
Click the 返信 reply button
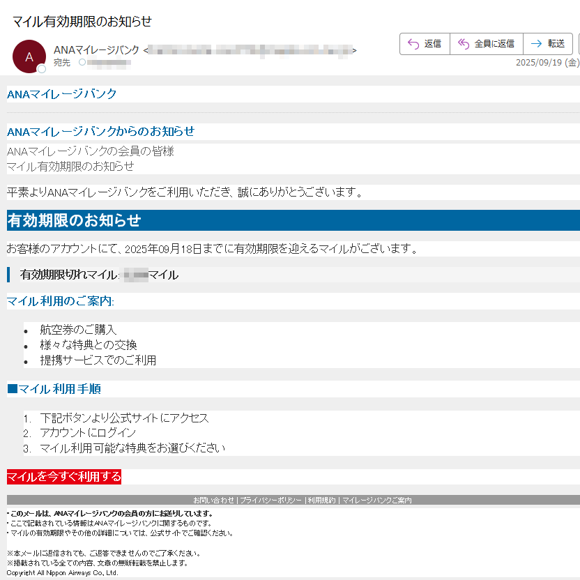(x=425, y=43)
